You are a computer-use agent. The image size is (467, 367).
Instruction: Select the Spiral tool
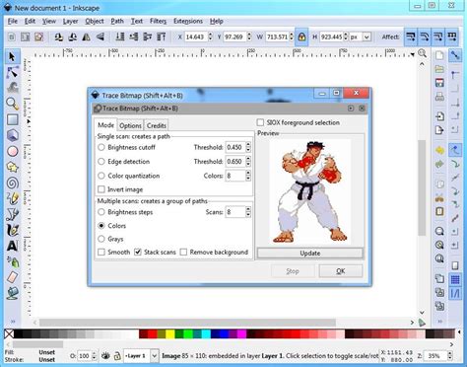pos(12,183)
